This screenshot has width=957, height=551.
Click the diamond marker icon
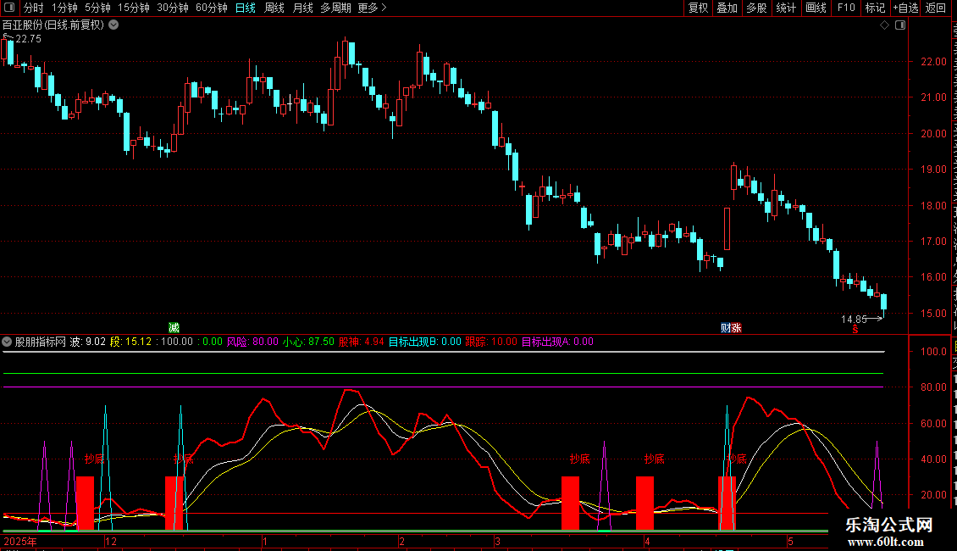(884, 25)
